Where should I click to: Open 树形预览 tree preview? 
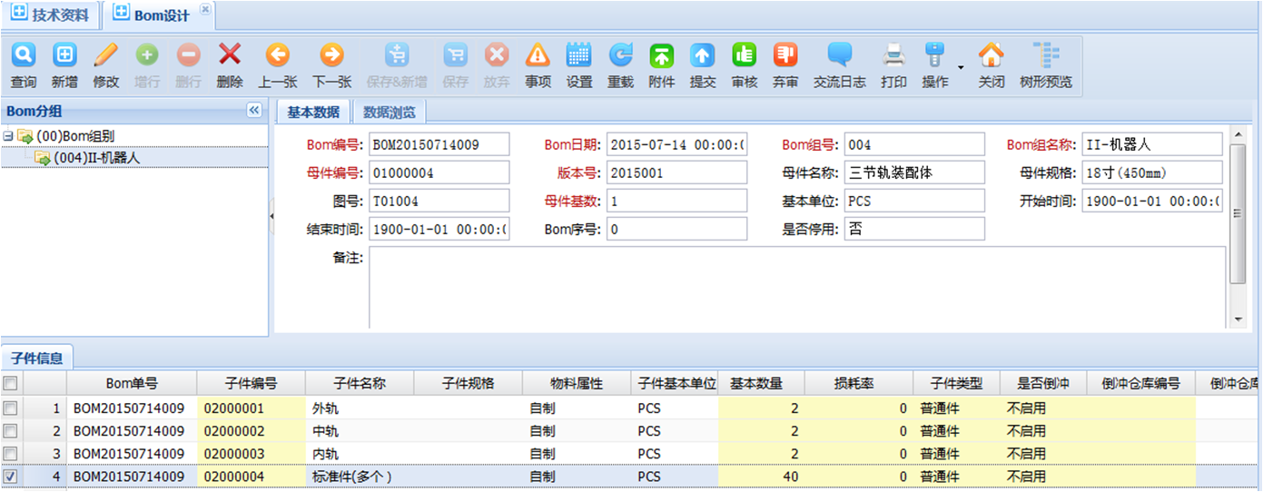tap(1045, 56)
